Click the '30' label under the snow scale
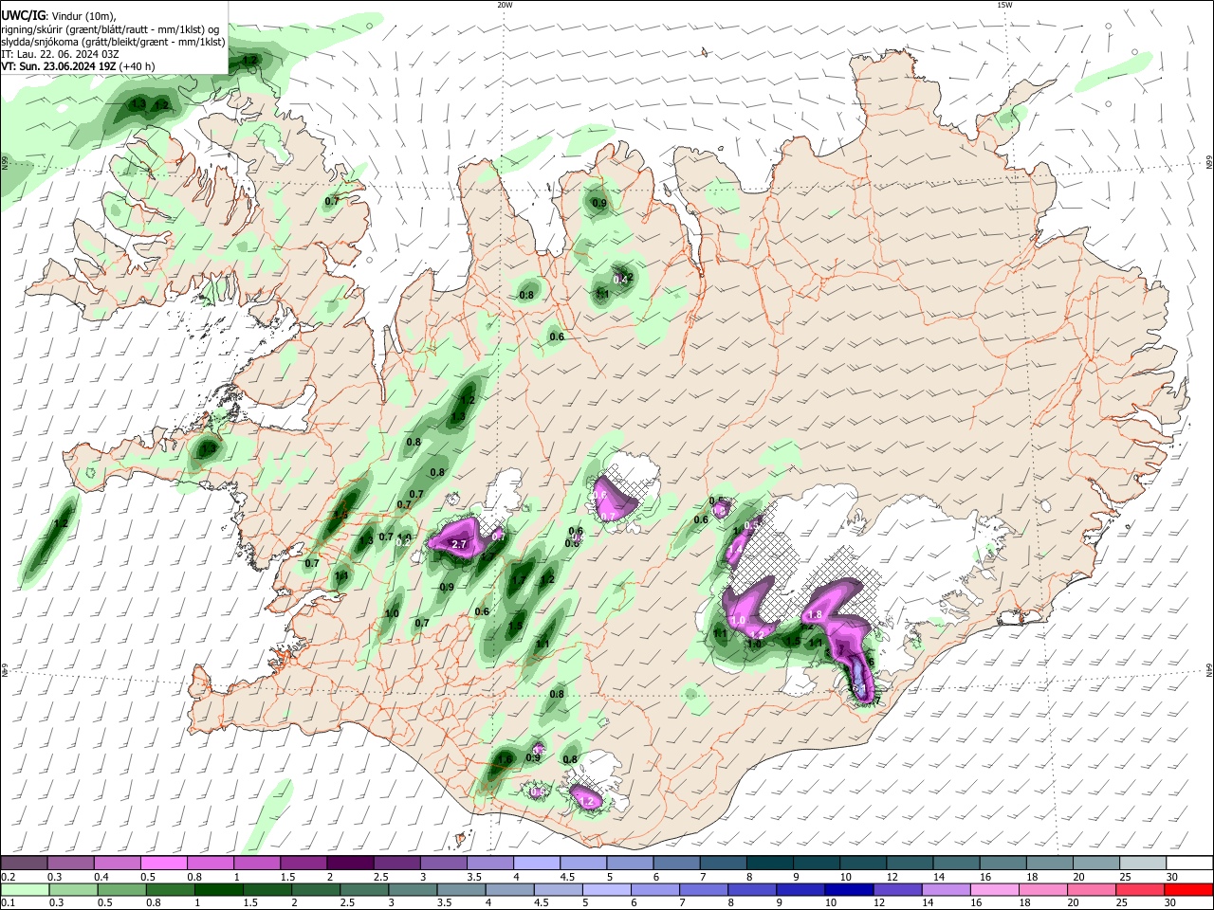This screenshot has width=1214, height=910. pos(1171,877)
